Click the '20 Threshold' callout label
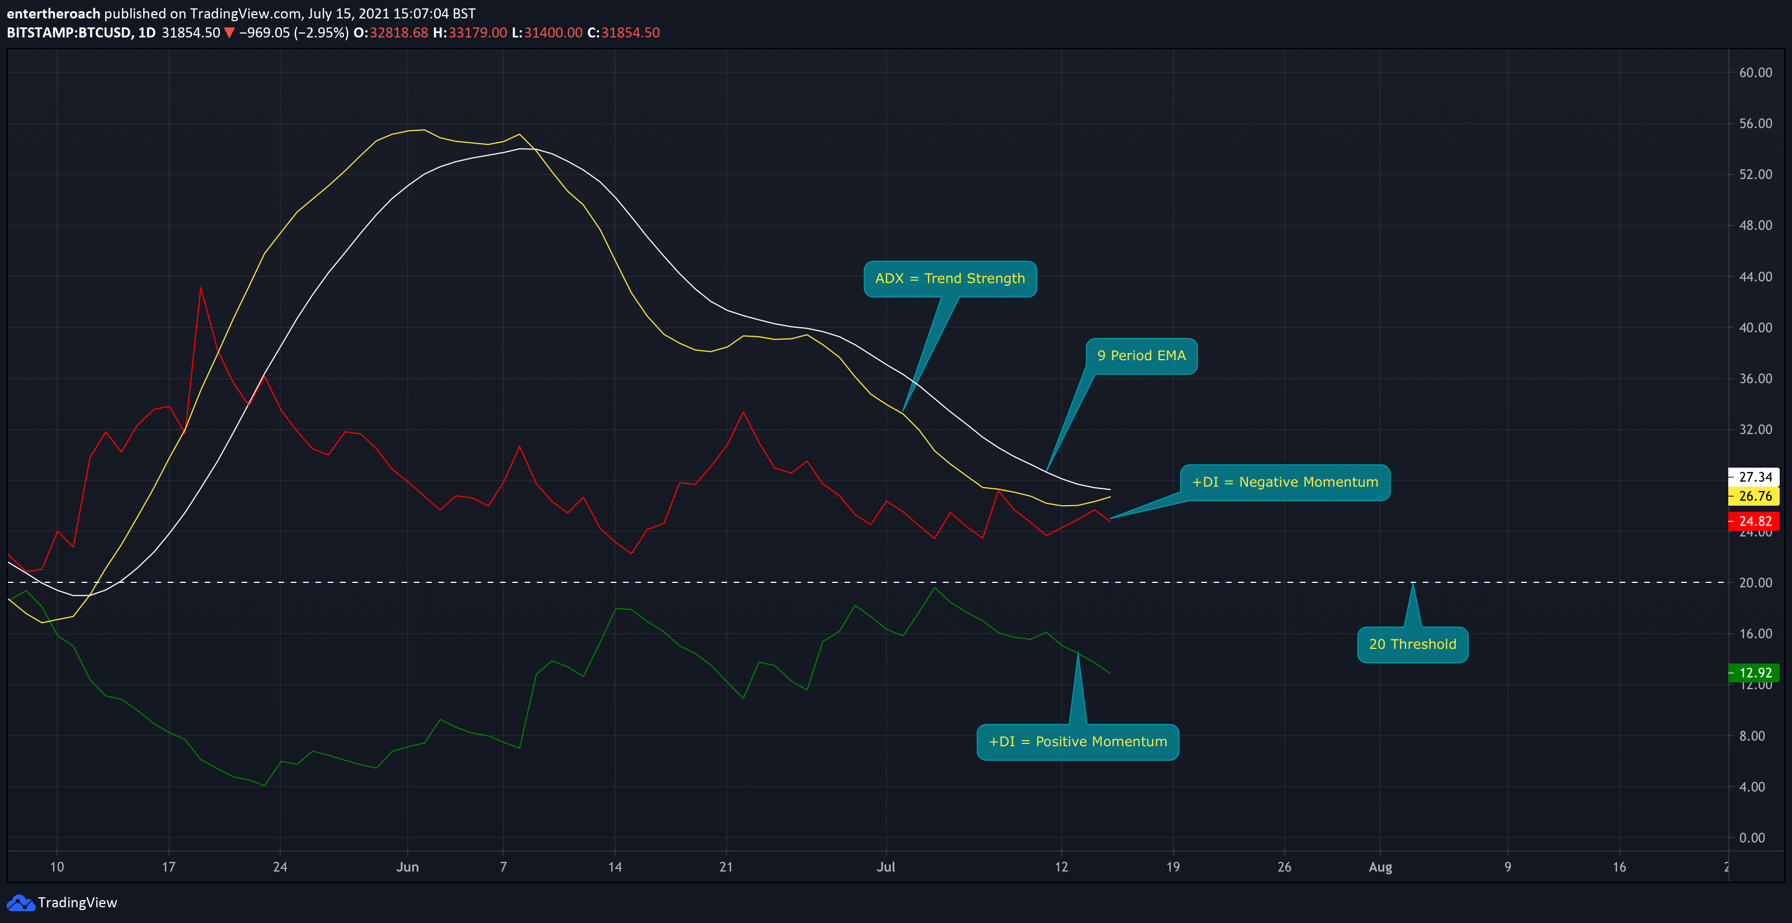 click(1412, 645)
